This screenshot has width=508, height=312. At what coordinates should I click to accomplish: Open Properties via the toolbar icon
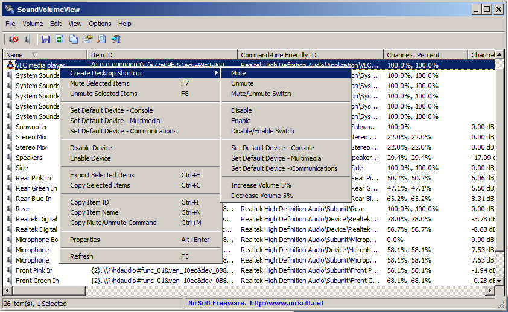click(x=88, y=39)
